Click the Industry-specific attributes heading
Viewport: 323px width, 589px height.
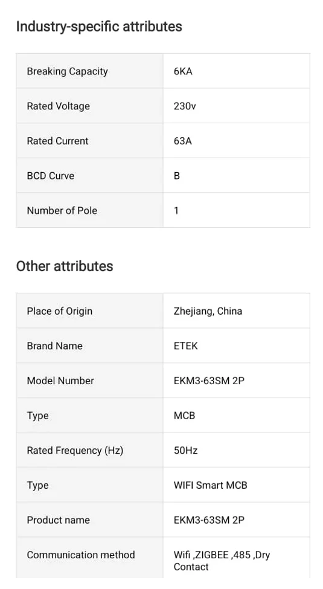[99, 27]
